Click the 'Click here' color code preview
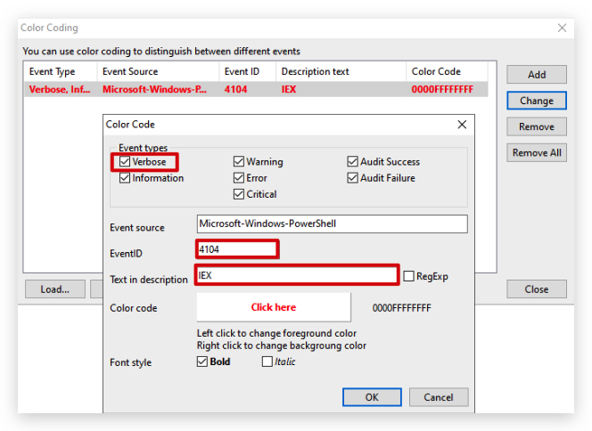 (x=274, y=307)
